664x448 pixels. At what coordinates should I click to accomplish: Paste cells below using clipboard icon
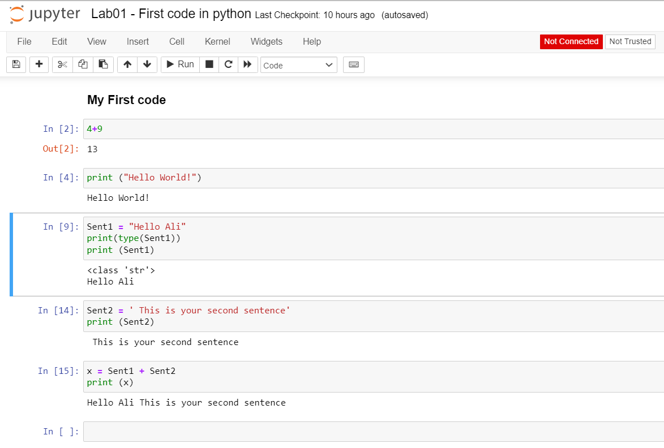click(x=103, y=64)
